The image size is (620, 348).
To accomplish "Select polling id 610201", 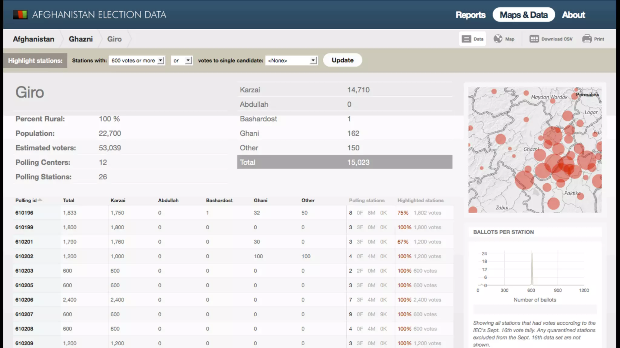I will (24, 242).
